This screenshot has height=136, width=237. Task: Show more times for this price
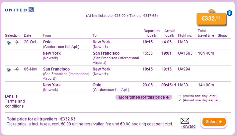point(144,97)
